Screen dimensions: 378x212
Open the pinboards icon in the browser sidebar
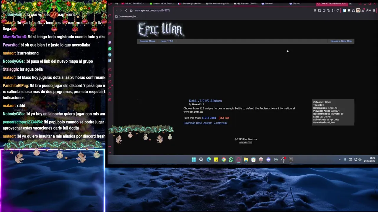(x=110, y=76)
